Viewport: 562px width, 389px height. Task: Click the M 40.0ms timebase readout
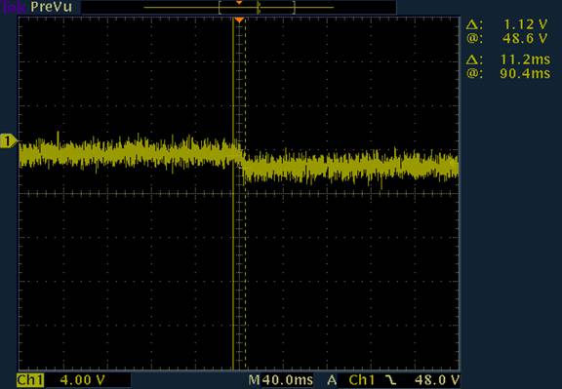(281, 380)
